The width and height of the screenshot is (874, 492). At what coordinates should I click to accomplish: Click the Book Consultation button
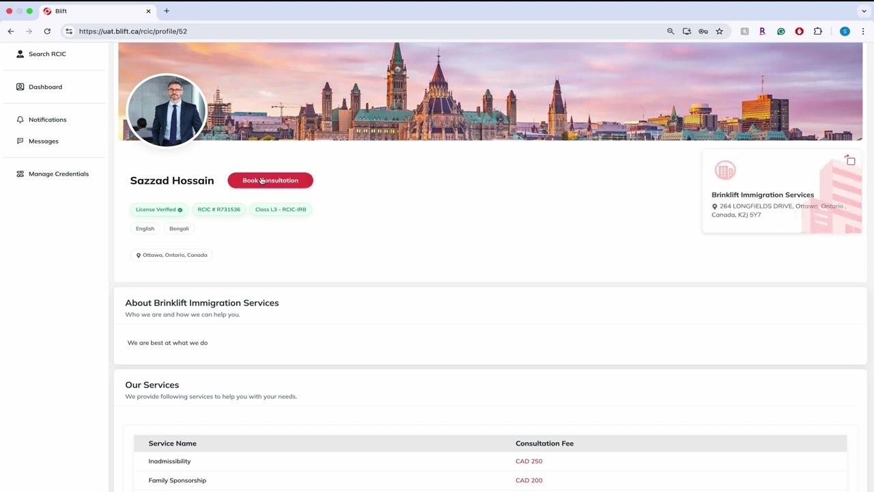[x=270, y=180]
